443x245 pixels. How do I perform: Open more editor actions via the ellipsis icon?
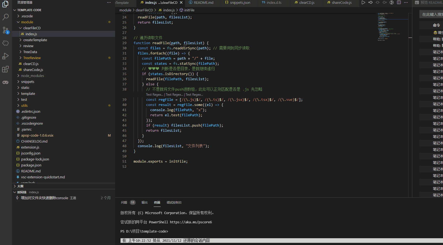(406, 3)
